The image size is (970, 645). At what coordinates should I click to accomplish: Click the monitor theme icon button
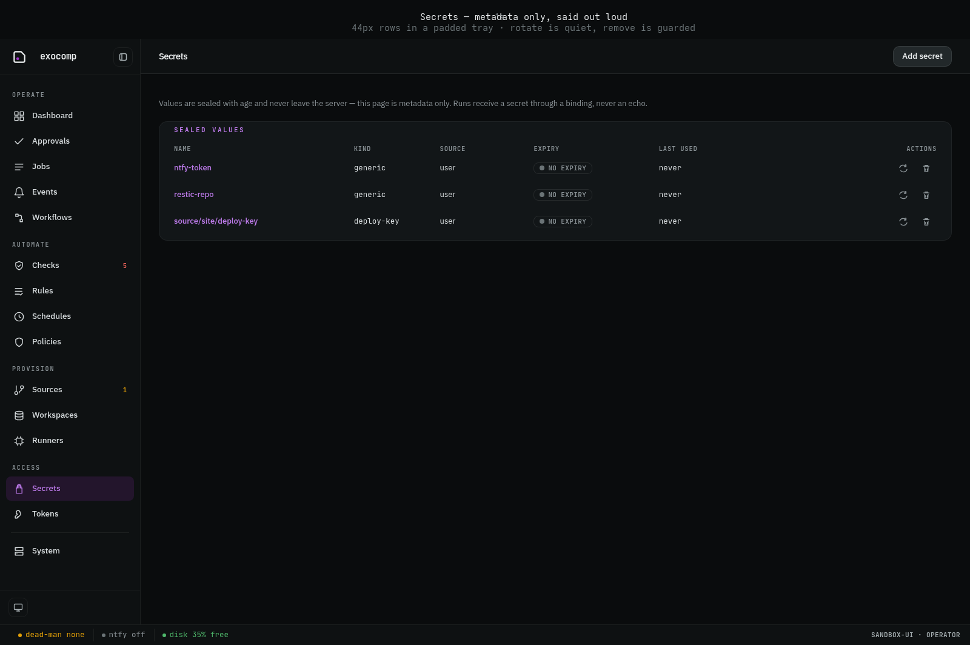click(x=18, y=607)
